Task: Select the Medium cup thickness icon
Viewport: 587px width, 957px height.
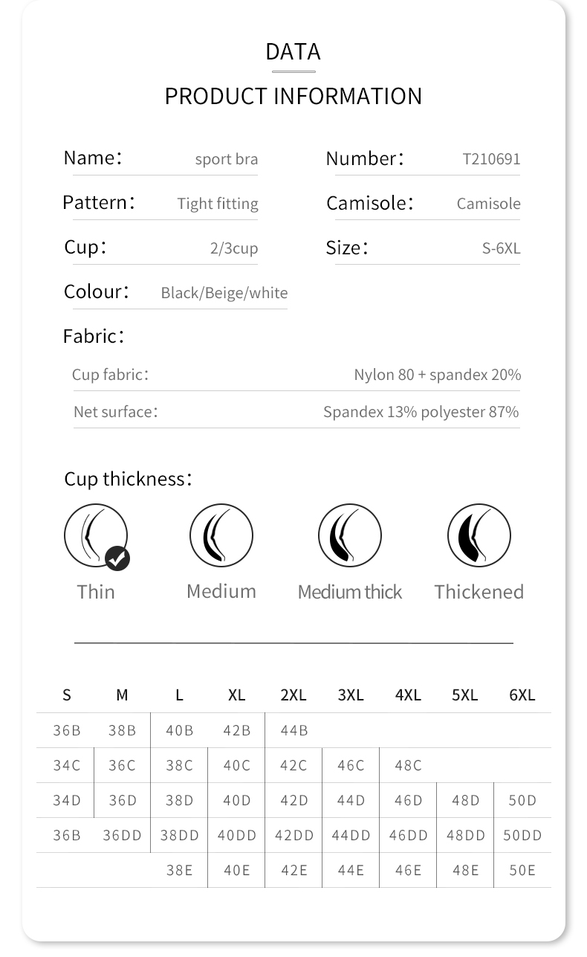Action: [x=221, y=535]
